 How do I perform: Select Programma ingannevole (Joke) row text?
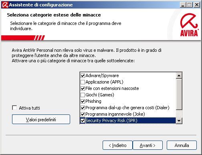(115, 114)
